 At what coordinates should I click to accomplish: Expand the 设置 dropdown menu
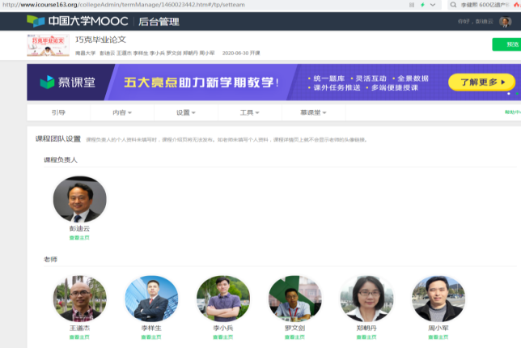(x=187, y=112)
